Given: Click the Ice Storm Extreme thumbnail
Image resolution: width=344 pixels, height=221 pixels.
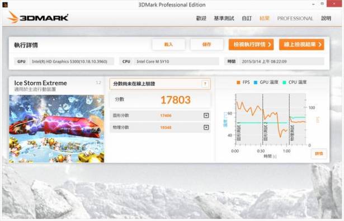Looking at the screenshot, I should click(56, 129).
